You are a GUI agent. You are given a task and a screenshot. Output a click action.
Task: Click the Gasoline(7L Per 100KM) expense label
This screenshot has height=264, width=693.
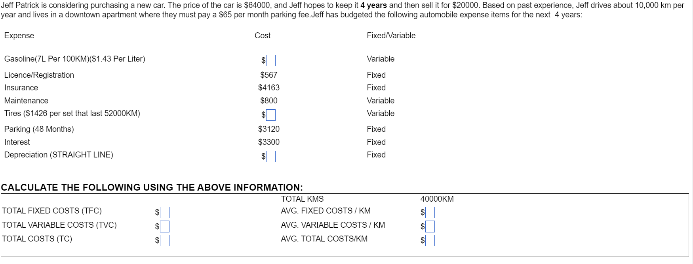pyautogui.click(x=74, y=59)
